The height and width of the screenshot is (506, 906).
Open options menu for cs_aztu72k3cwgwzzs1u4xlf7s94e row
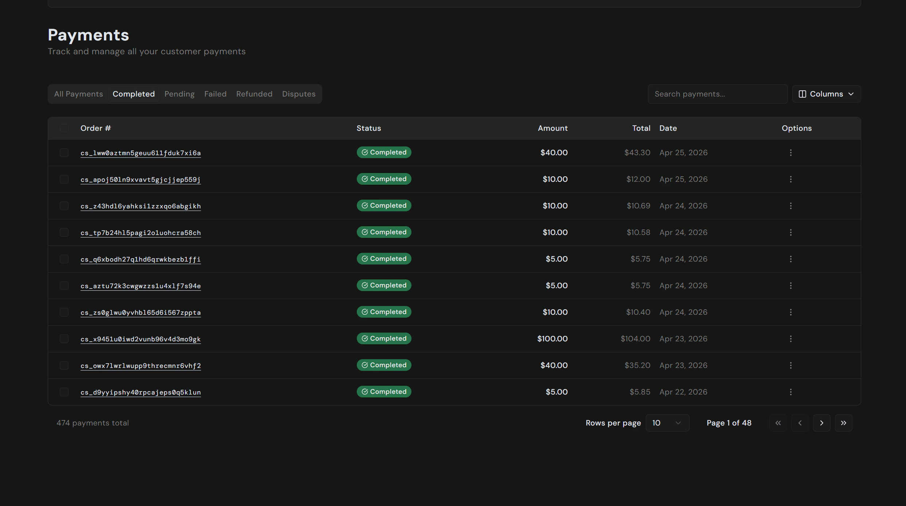coord(790,286)
